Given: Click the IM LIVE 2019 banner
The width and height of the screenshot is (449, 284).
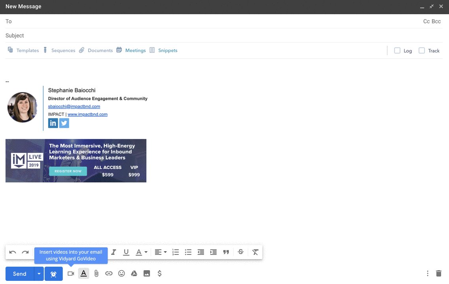Looking at the screenshot, I should [76, 161].
